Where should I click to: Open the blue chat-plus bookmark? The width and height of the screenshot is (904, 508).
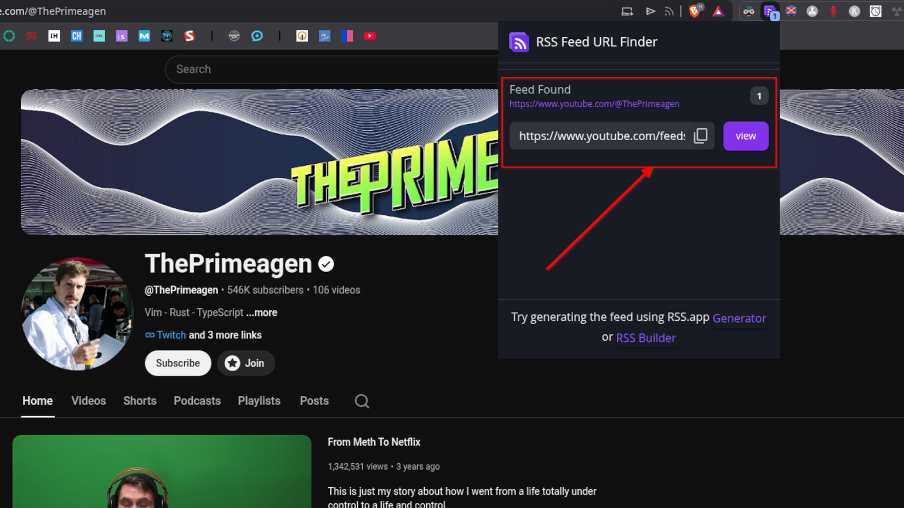pyautogui.click(x=257, y=36)
